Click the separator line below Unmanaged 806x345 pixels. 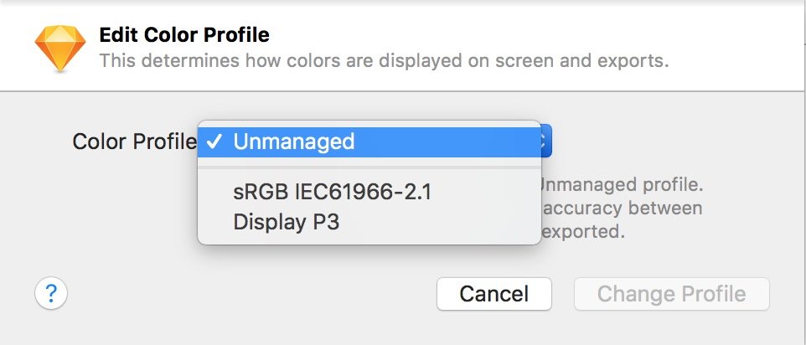pyautogui.click(x=369, y=167)
